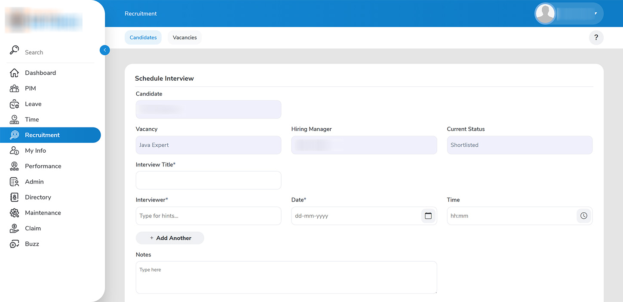Open the Directory menu item
This screenshot has width=623, height=302.
(38, 197)
